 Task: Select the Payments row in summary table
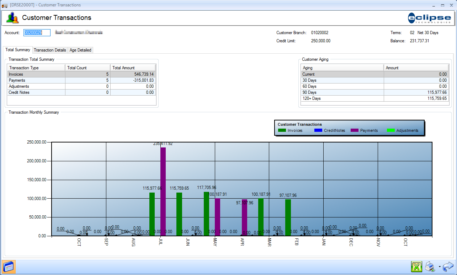36,80
